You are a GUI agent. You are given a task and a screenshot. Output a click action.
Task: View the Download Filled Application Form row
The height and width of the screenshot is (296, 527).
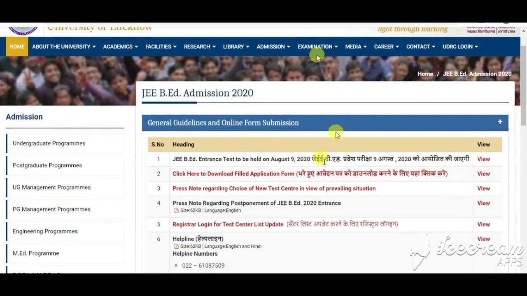(x=483, y=174)
